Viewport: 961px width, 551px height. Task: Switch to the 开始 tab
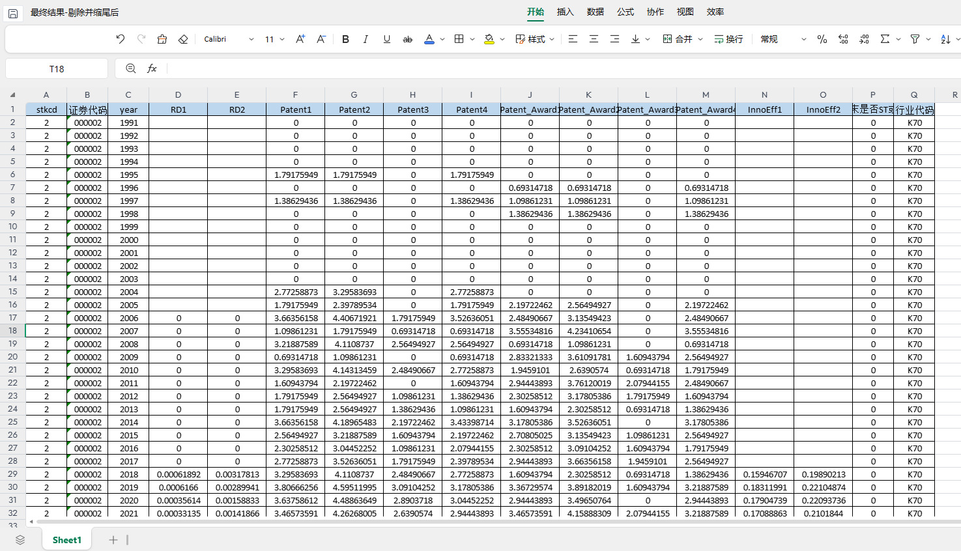pyautogui.click(x=536, y=12)
